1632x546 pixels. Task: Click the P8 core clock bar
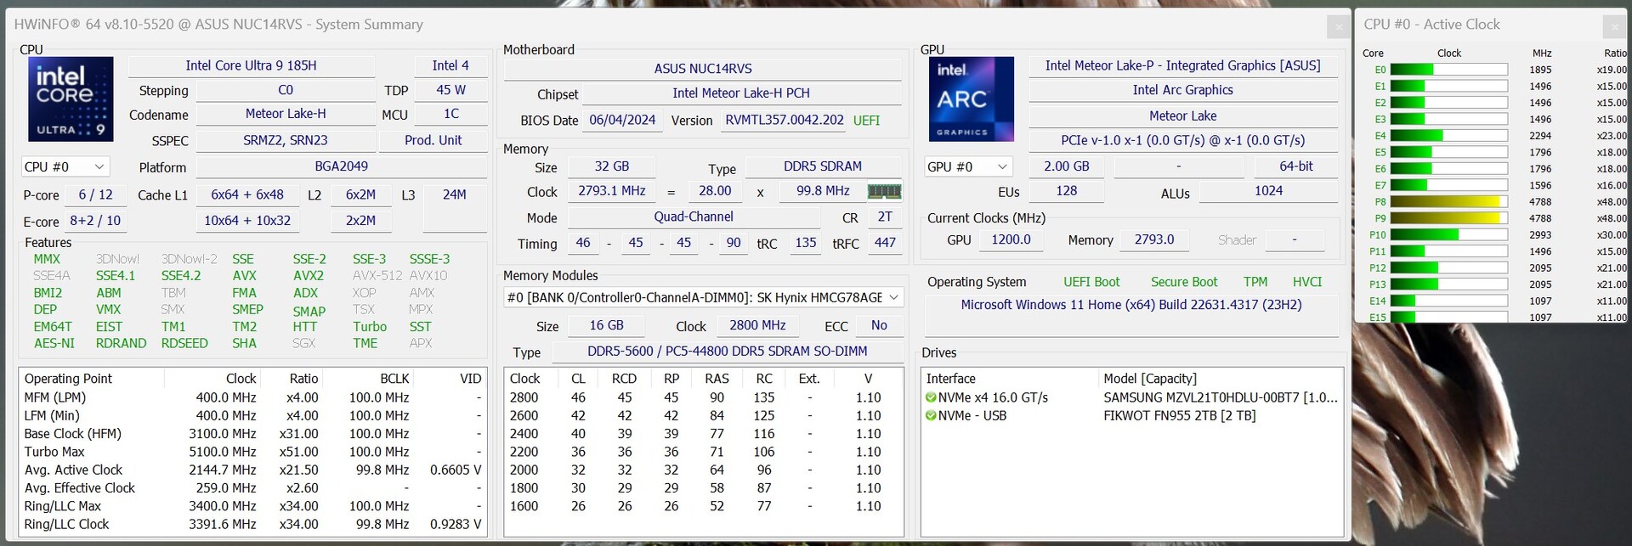tap(1448, 202)
